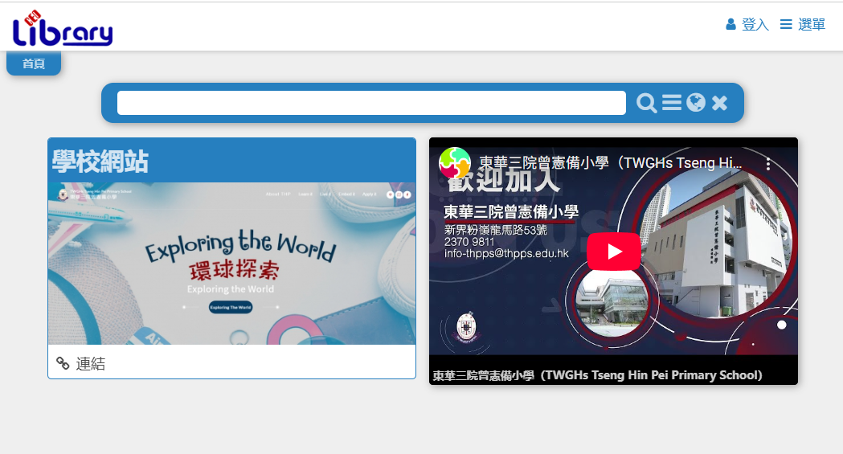
Task: Click the video caption TWGHs Tseng Hin Pei Primary School
Action: point(598,375)
